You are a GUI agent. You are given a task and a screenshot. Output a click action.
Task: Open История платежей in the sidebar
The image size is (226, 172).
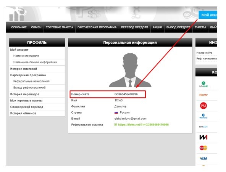click(24, 69)
